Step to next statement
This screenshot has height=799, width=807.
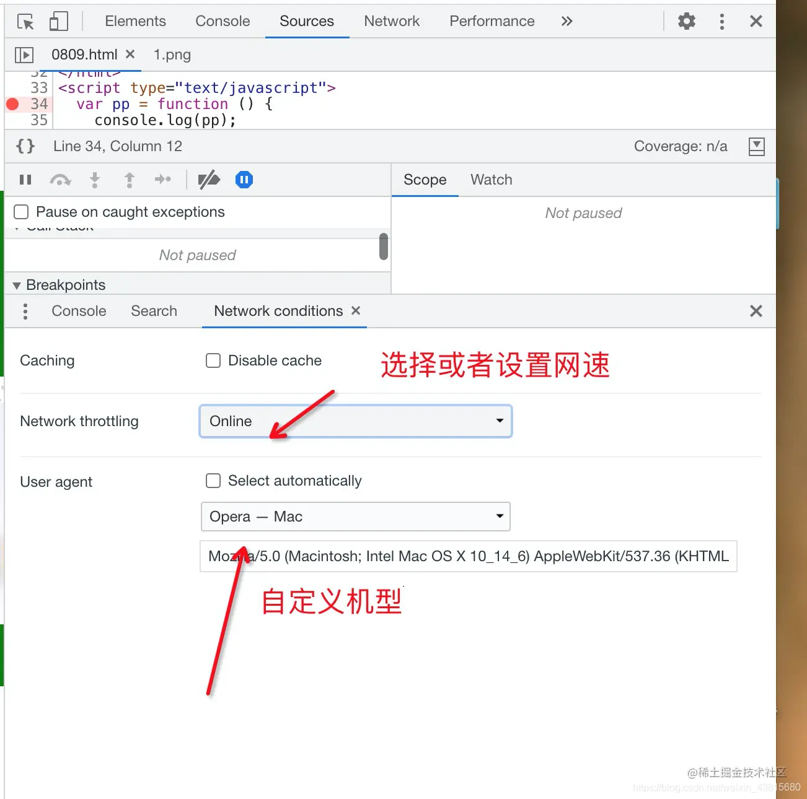tap(163, 180)
